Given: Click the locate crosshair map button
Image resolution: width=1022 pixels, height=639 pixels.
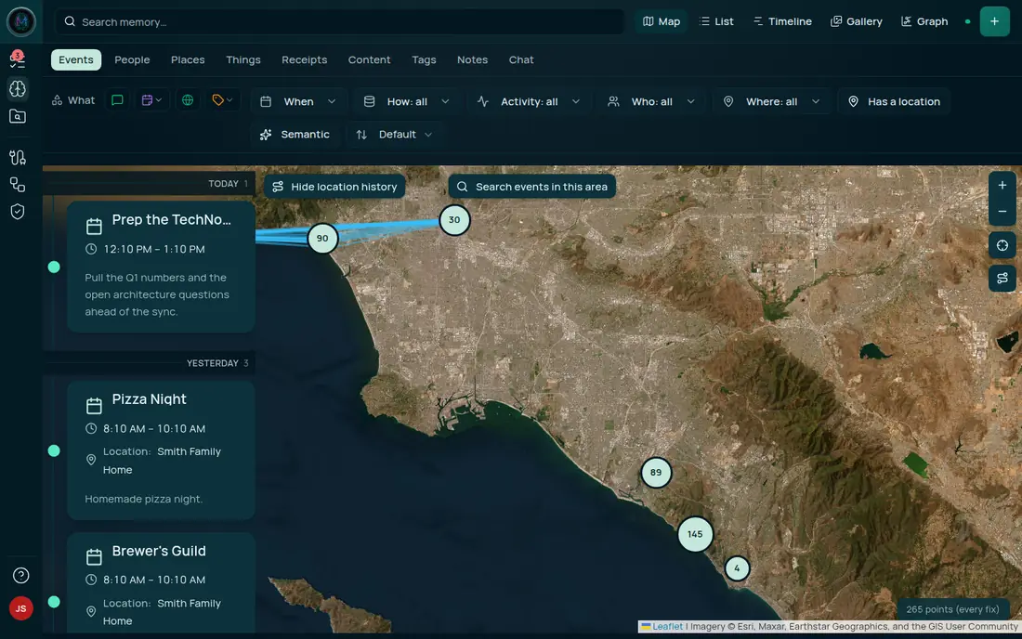Looking at the screenshot, I should [1002, 245].
